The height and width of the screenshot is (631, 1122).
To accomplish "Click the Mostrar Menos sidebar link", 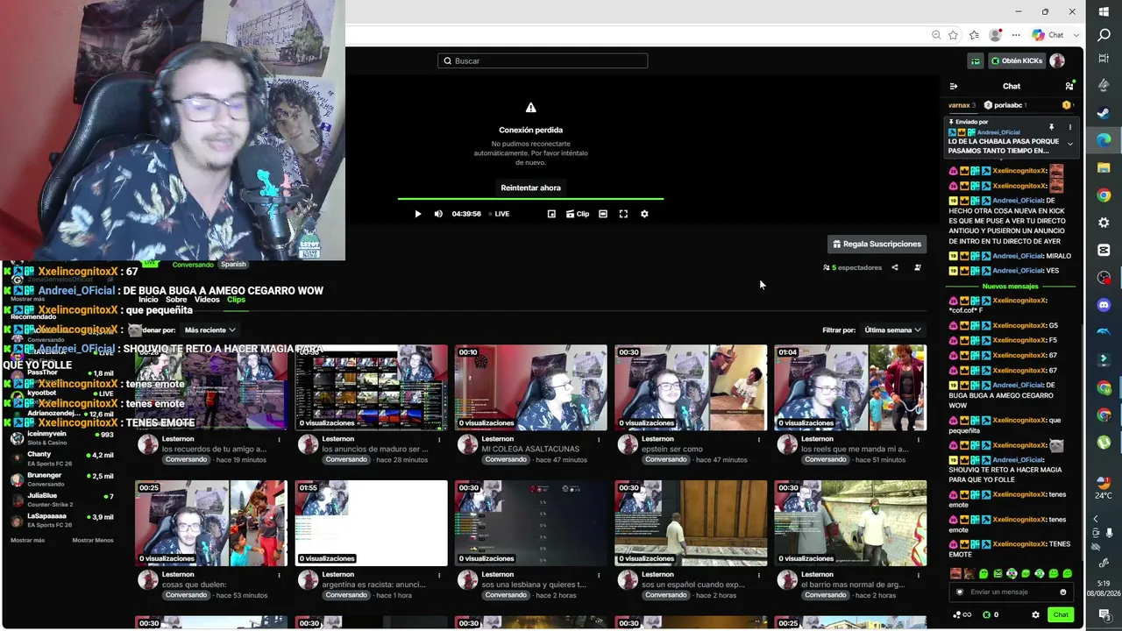I will [93, 540].
